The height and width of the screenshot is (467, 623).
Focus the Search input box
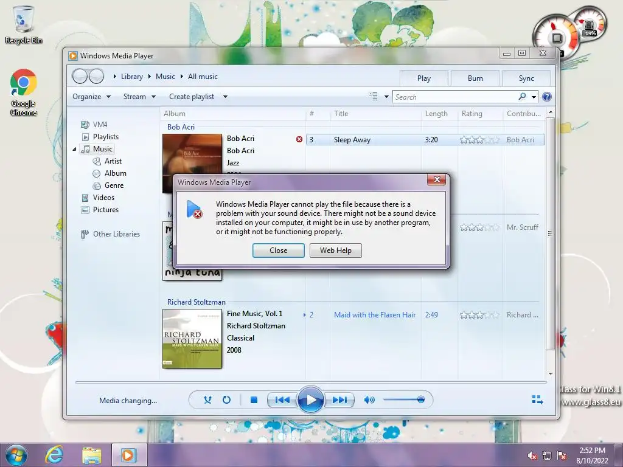455,97
